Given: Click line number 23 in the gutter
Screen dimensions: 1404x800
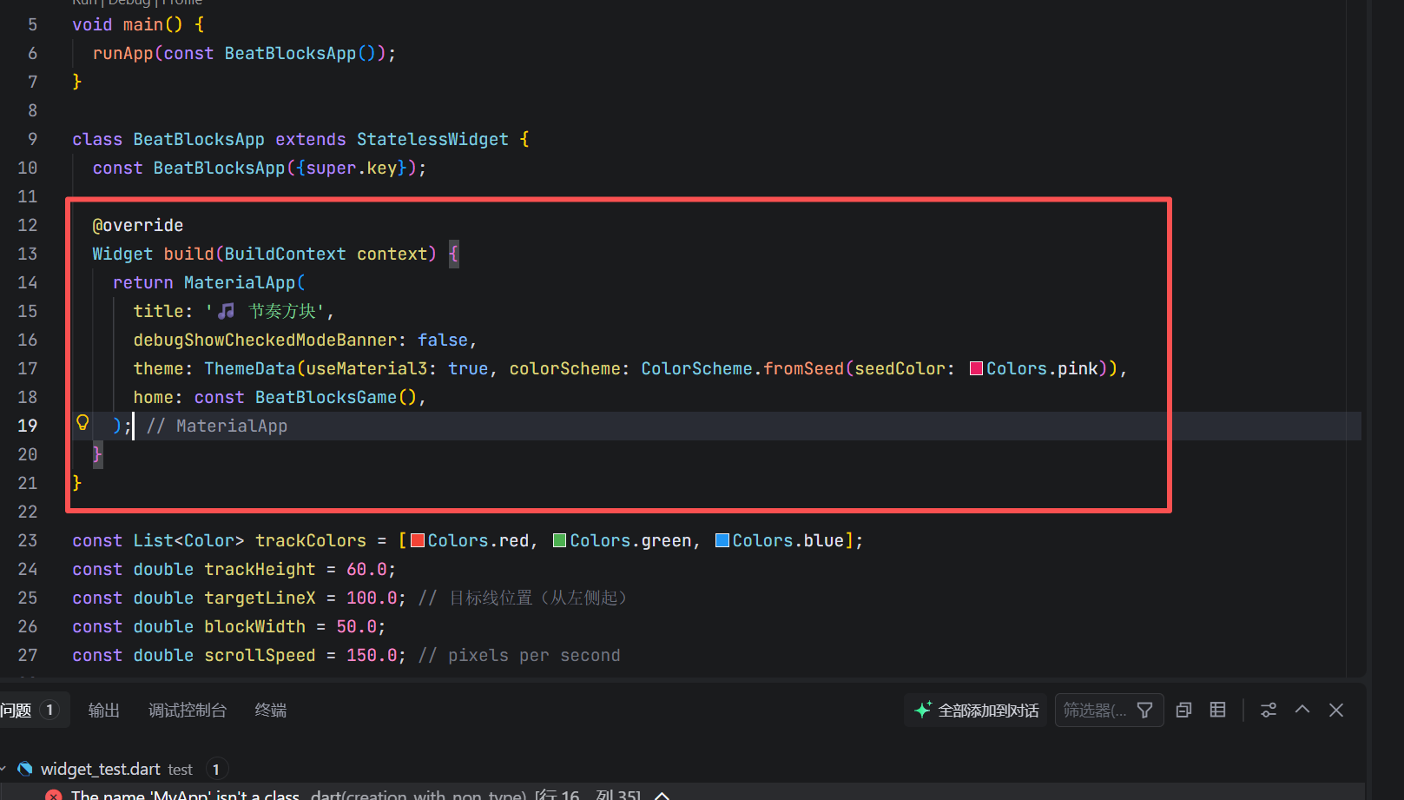Looking at the screenshot, I should pos(28,540).
